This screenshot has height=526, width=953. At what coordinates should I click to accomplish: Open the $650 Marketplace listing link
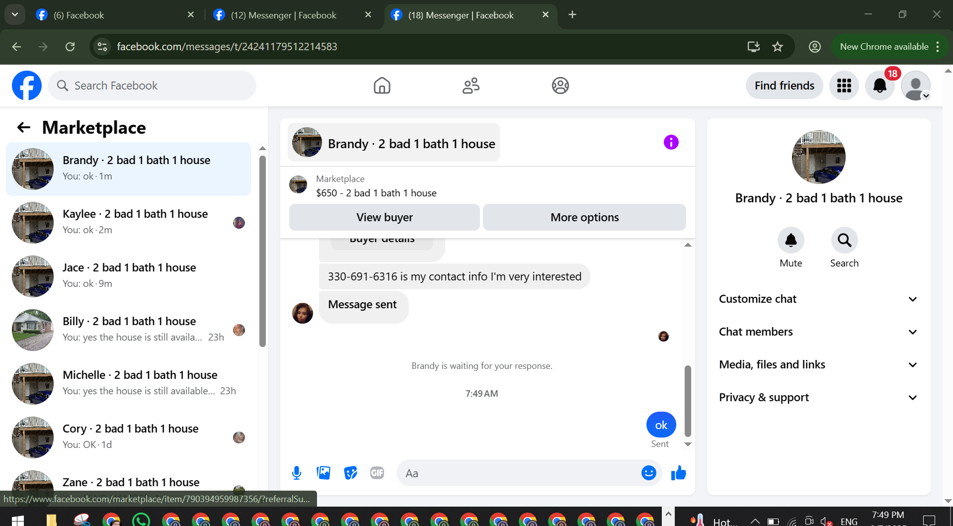tap(376, 193)
